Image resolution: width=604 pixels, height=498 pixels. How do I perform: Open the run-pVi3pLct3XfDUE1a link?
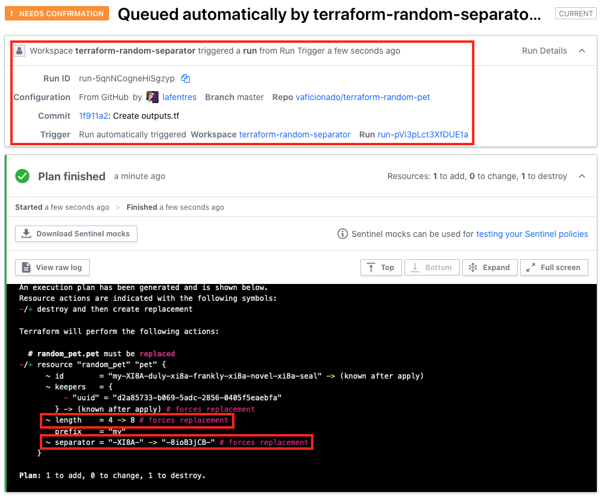click(x=423, y=134)
